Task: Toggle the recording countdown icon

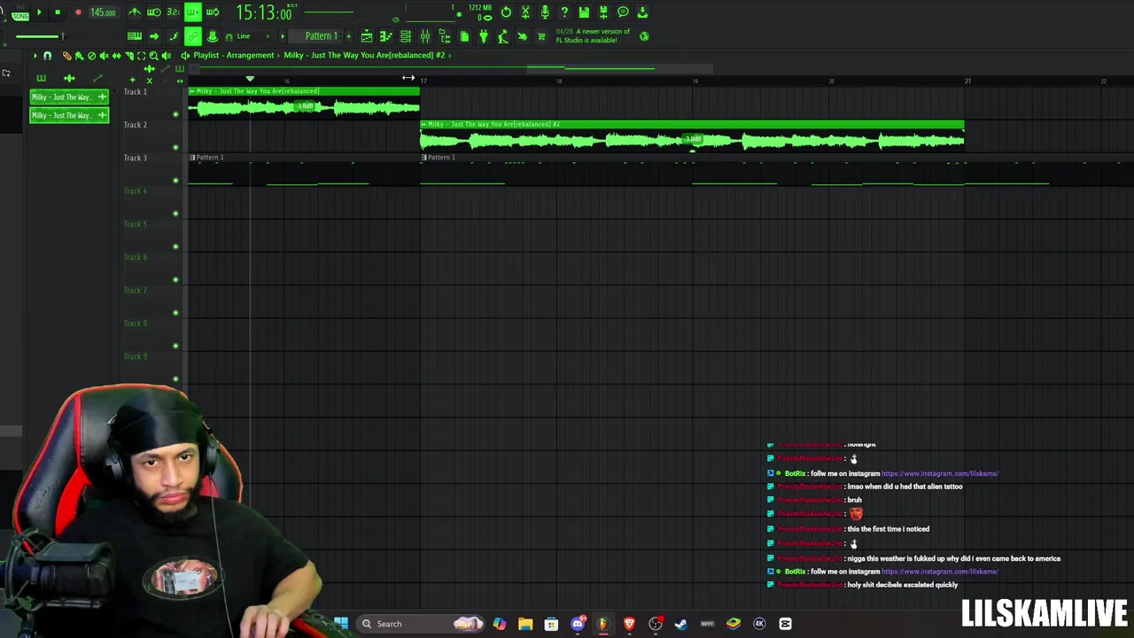Action: tap(173, 12)
